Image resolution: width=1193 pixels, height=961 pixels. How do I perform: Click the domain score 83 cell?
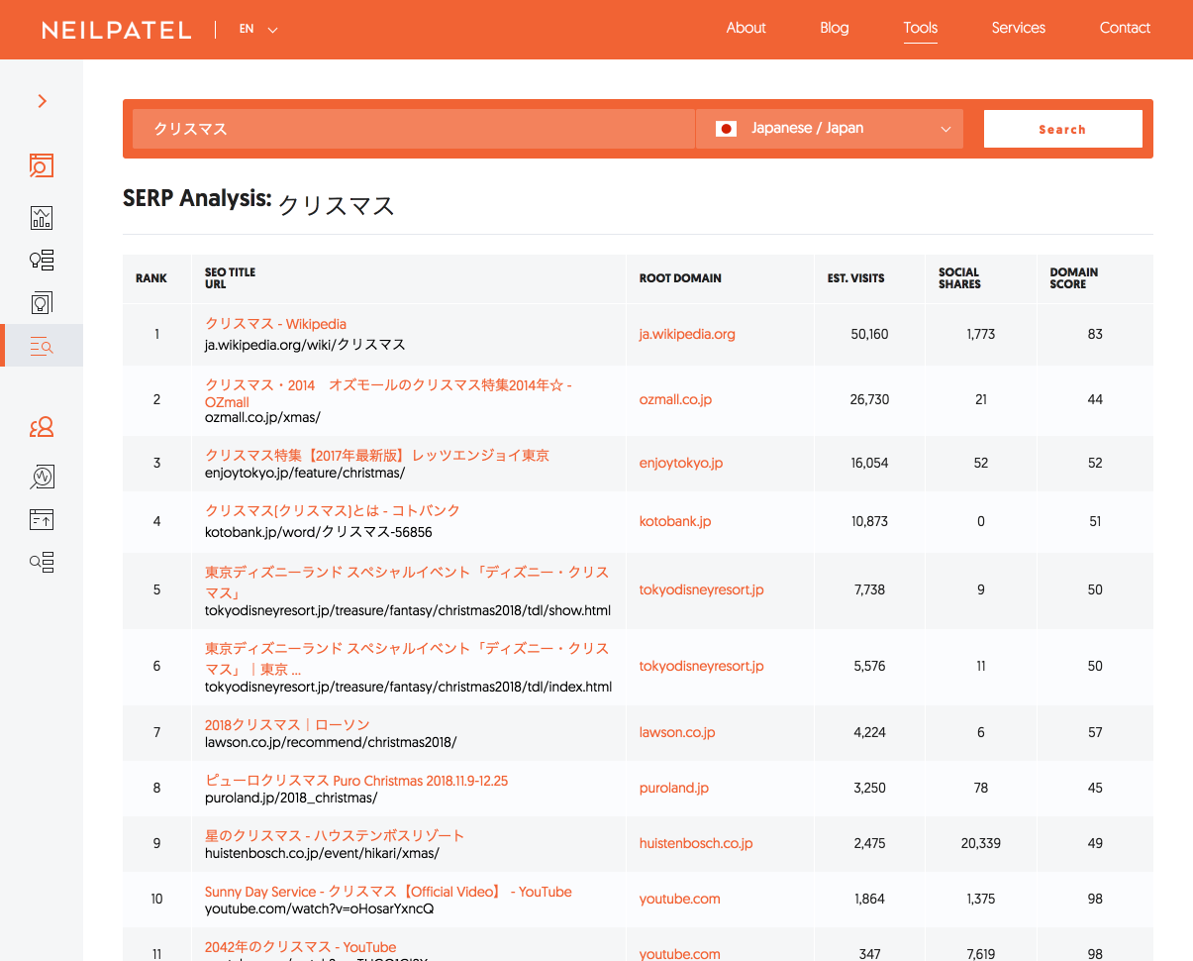click(x=1095, y=334)
